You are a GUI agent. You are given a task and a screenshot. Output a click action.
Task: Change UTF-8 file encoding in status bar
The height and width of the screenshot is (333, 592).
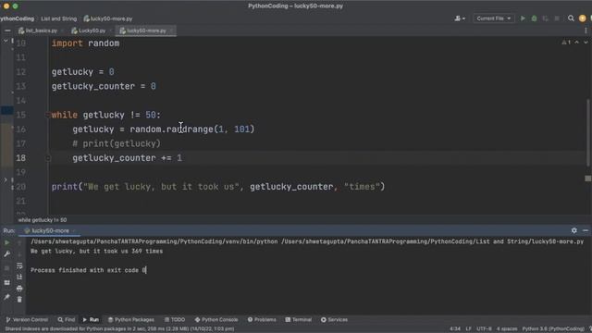pos(484,329)
